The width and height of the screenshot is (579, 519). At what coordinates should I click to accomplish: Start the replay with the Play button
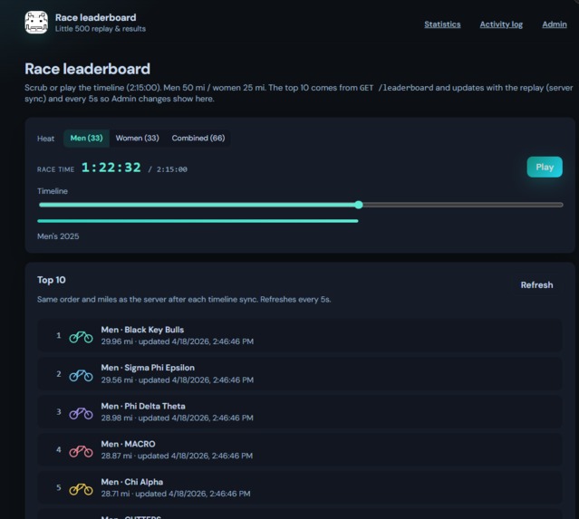545,167
